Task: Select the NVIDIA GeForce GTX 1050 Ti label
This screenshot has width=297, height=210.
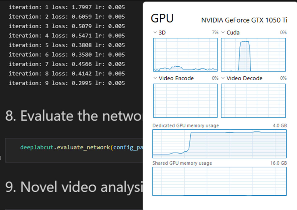Action: [244, 20]
